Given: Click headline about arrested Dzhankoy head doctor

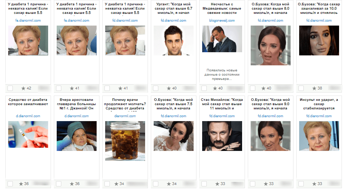Looking at the screenshot, I should pyautogui.click(x=77, y=104).
